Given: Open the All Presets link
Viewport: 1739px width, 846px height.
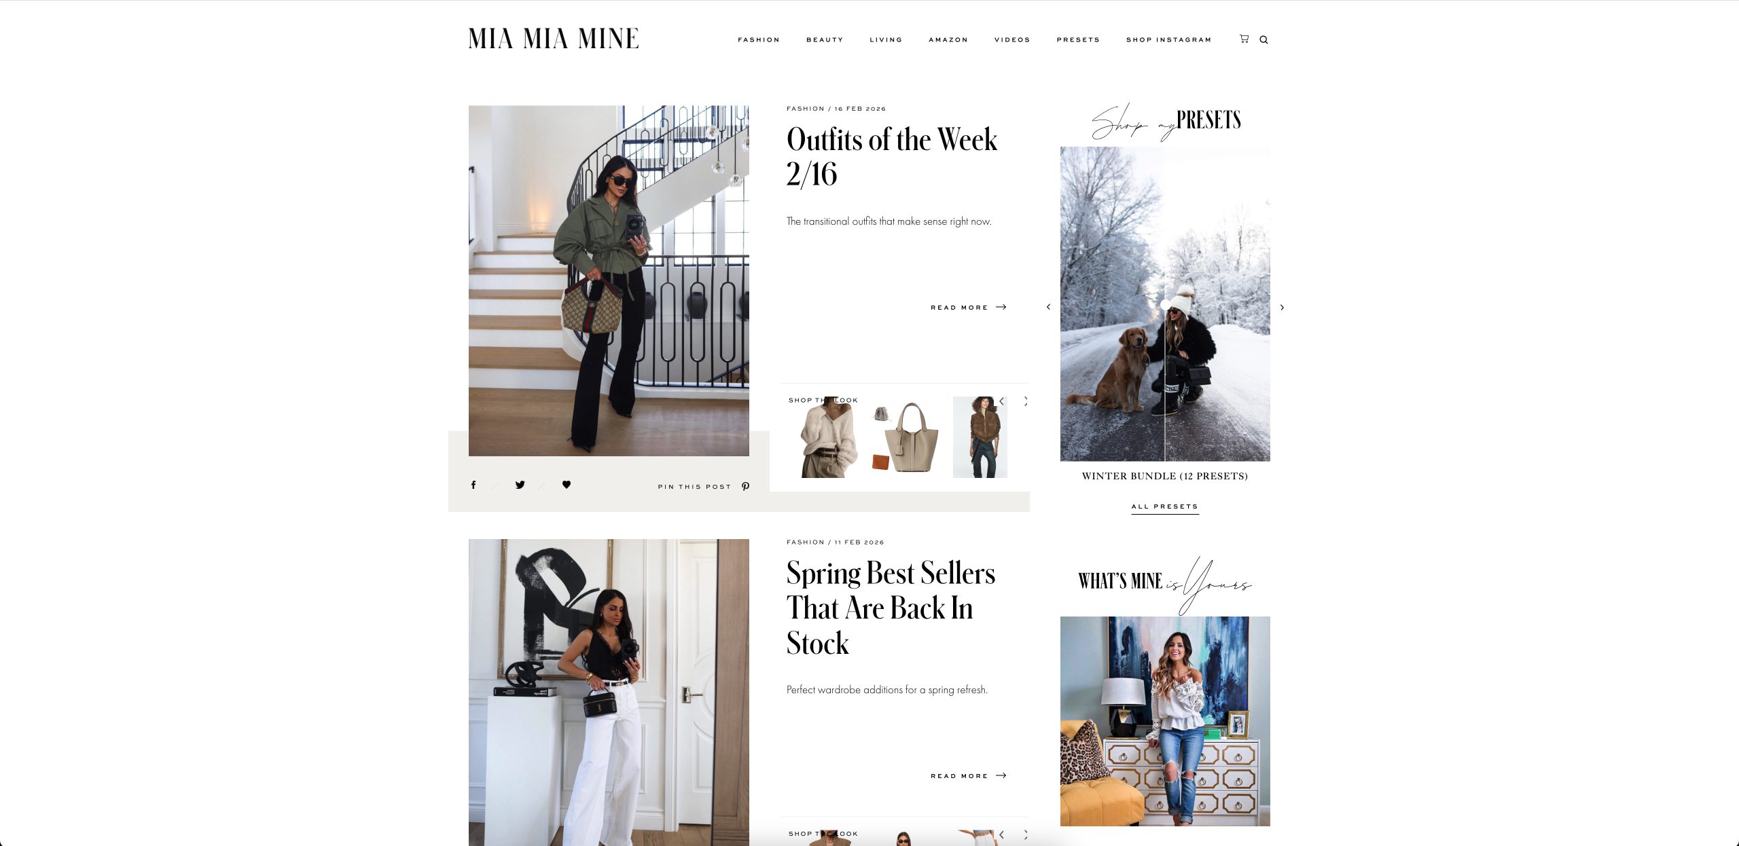Looking at the screenshot, I should click(x=1165, y=507).
